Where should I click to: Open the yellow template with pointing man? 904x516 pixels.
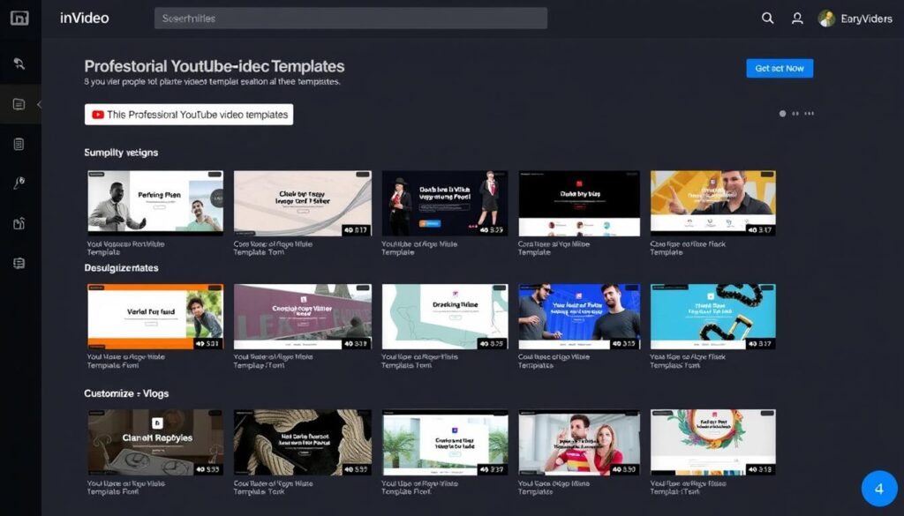[x=713, y=203]
